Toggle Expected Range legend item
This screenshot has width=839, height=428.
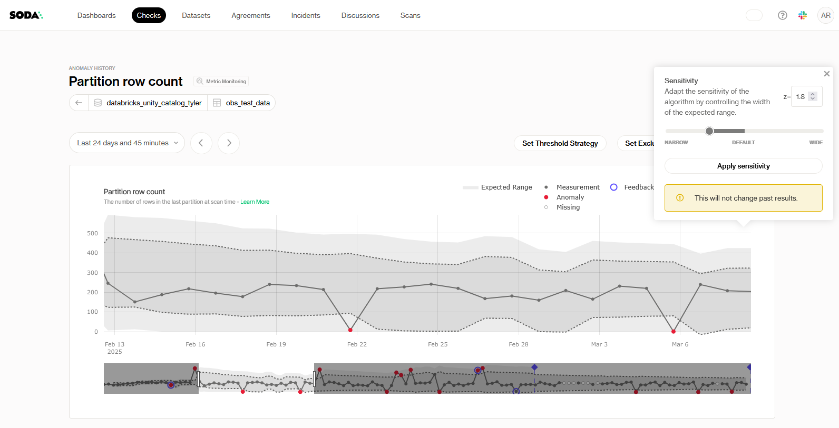tap(497, 187)
